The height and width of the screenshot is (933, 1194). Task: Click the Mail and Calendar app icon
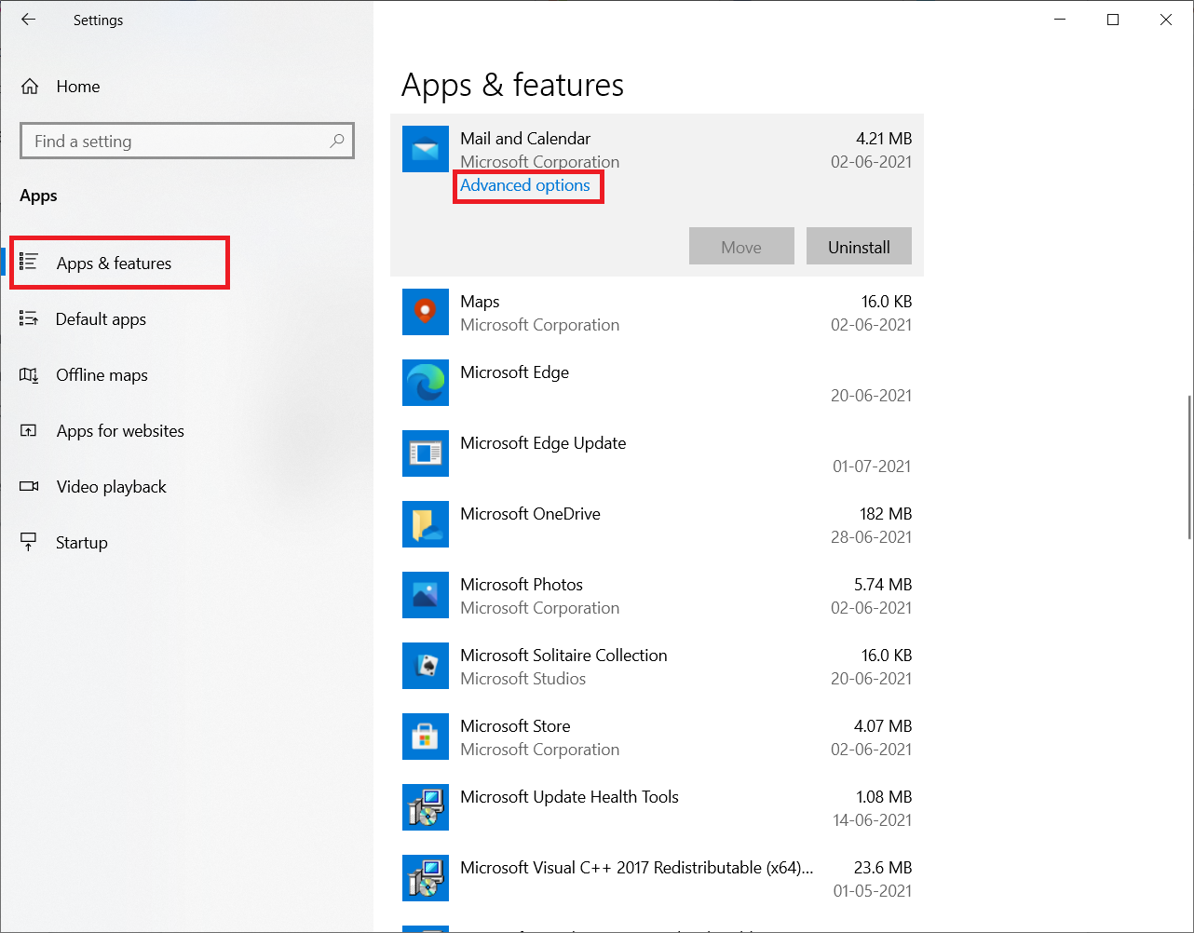tap(426, 149)
